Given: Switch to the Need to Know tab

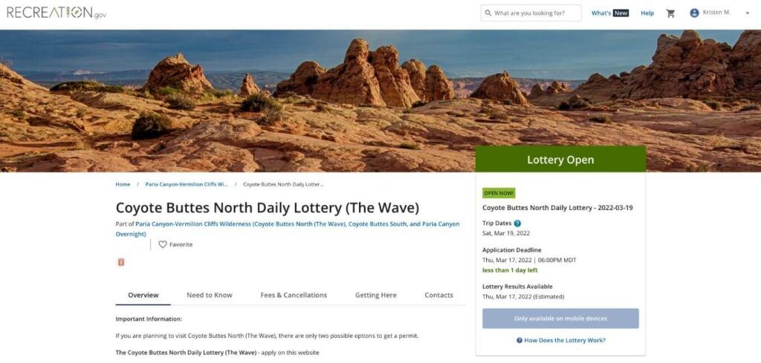Looking at the screenshot, I should pos(209,295).
